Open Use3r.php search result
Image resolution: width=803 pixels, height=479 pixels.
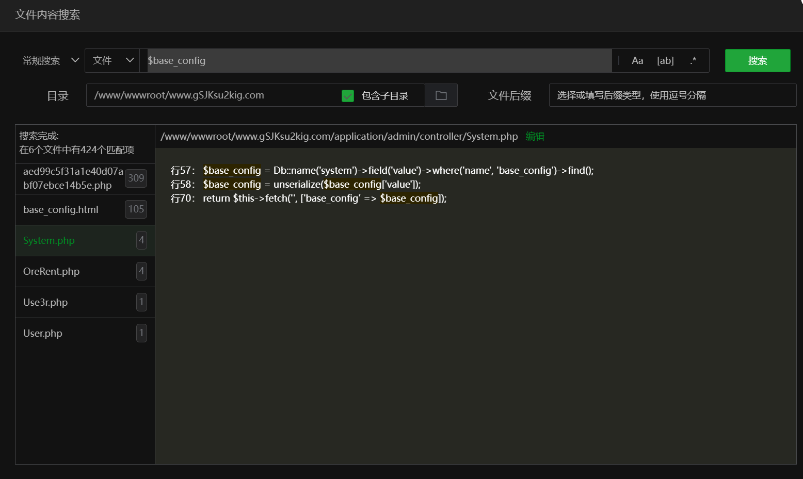click(45, 303)
